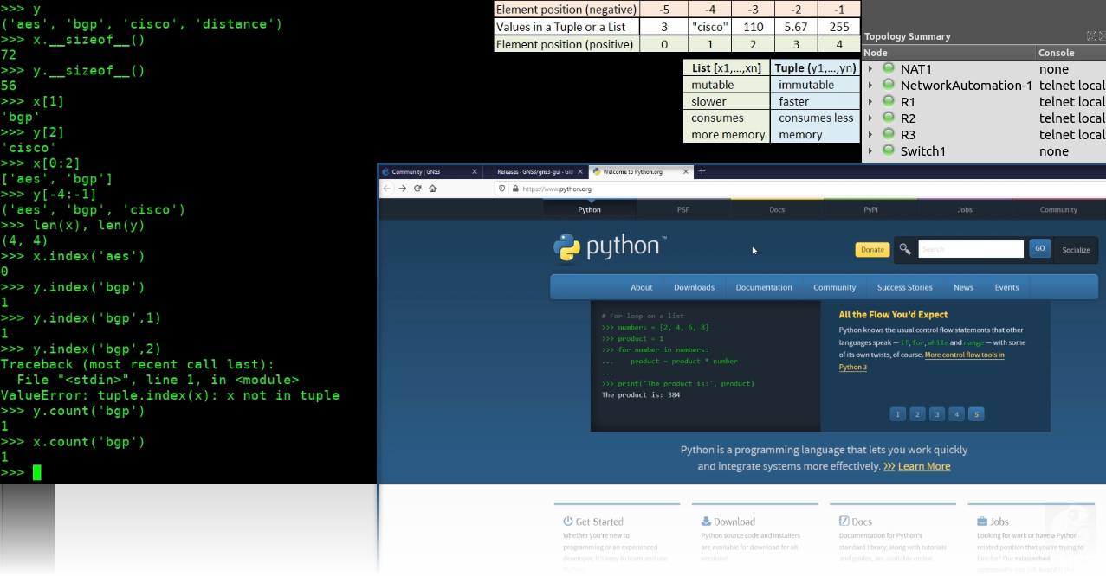
Task: Click the terminal prompt cursor
Action: 36,472
